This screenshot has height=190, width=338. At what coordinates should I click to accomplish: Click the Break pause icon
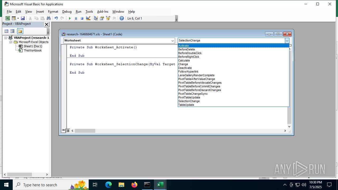tap(76, 18)
